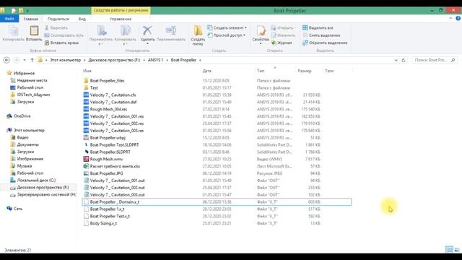Select Rough Mesh_004.res file

[x=108, y=109]
